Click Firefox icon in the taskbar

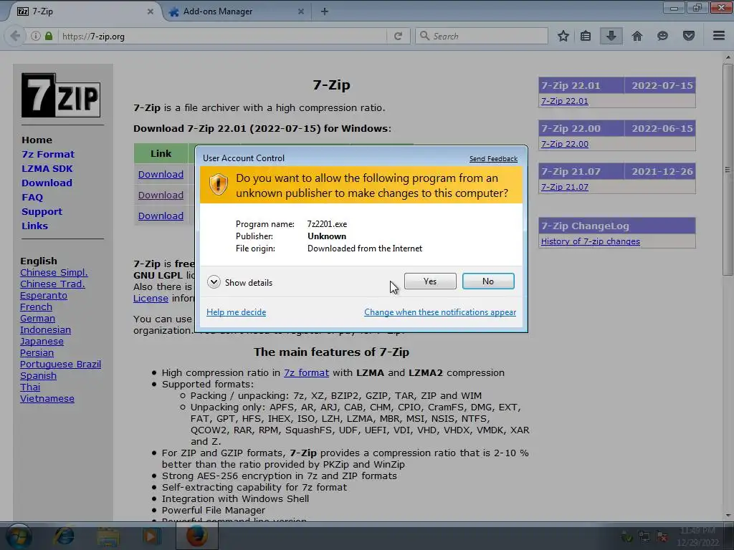196,536
